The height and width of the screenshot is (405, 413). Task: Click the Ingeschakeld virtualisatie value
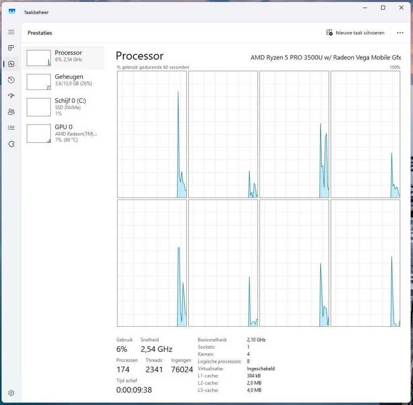pyautogui.click(x=261, y=369)
